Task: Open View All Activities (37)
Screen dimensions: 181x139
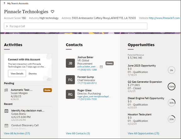Action: pos(17,133)
